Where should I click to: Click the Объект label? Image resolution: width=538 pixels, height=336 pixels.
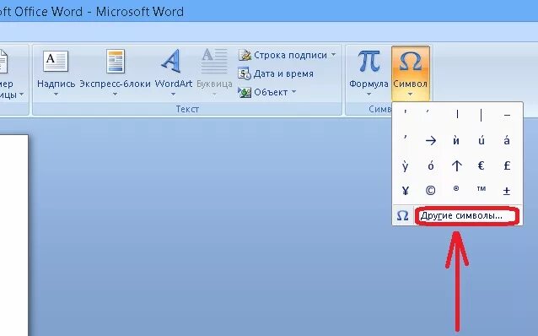(x=271, y=92)
